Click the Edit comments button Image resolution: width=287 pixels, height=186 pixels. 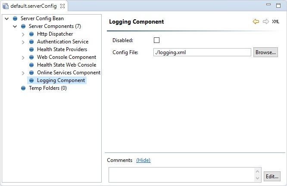click(x=272, y=176)
